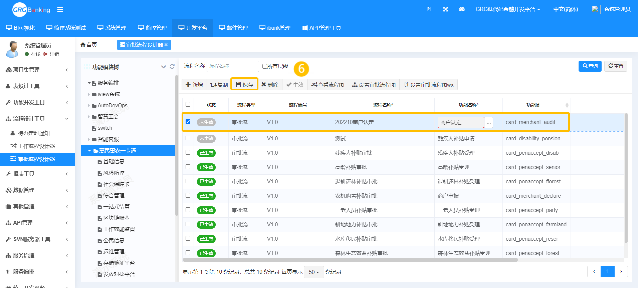Collapse the 功能模块树 panel chevron
Image resolution: width=638 pixels, height=288 pixels.
point(164,67)
